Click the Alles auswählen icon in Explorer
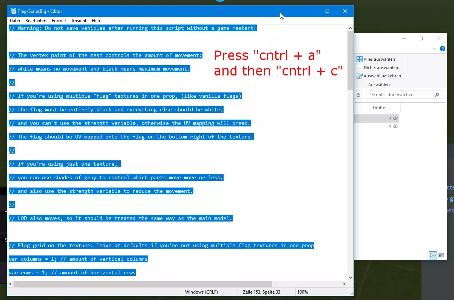This screenshot has height=300, width=454. click(x=359, y=59)
